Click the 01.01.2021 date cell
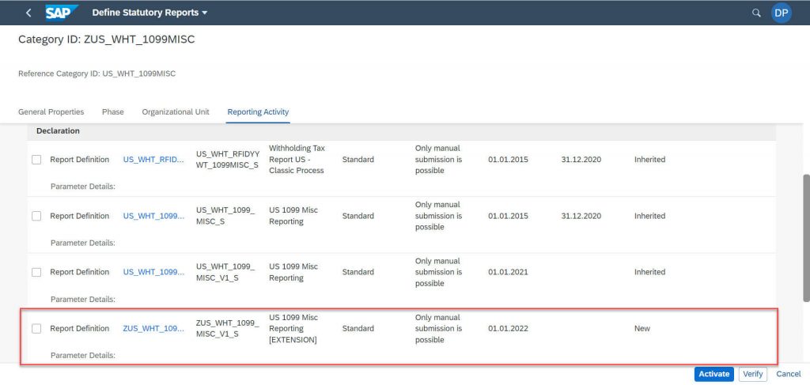810x385 pixels. (508, 272)
